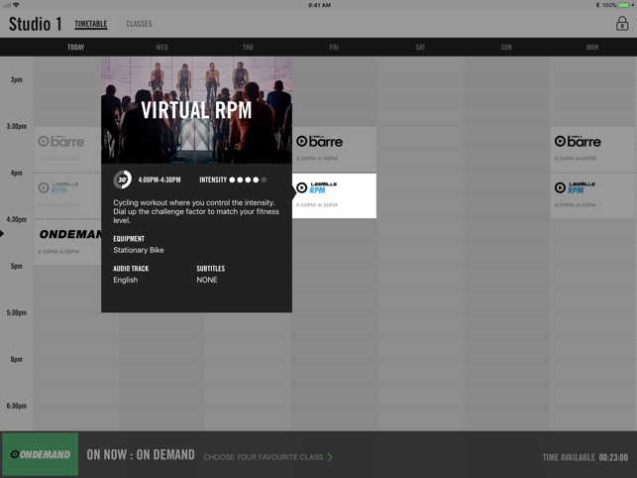Click the cycling workout description text
Screen dimensions: 637x478
[x=196, y=211]
